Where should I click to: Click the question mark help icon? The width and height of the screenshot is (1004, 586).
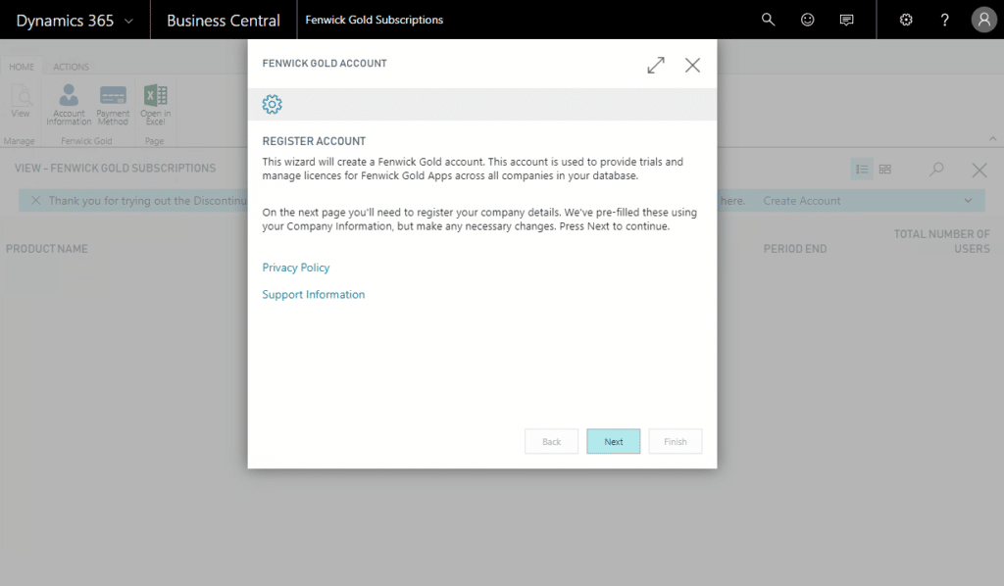pyautogui.click(x=945, y=20)
